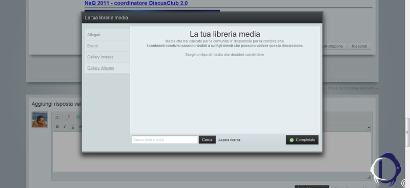
Task: Focus the 'Cerca miei media' search field
Action: point(165,139)
